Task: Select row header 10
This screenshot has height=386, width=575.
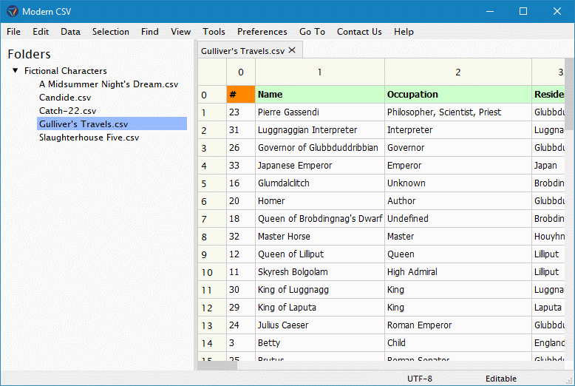Action: click(212, 272)
